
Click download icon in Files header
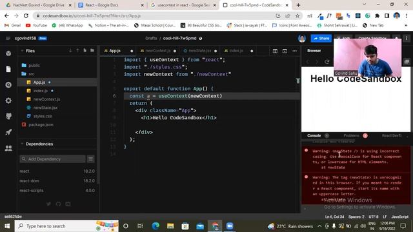coord(70,50)
